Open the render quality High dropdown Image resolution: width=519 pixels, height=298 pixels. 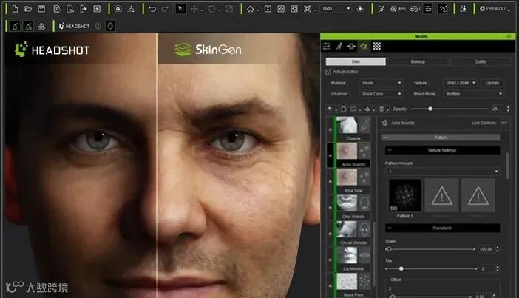click(336, 9)
